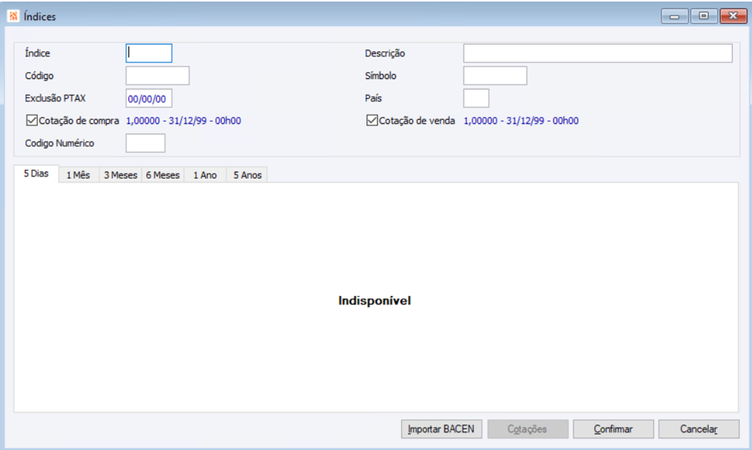Click the Exclusão PTAX date field
The height and width of the screenshot is (450, 752).
[148, 98]
